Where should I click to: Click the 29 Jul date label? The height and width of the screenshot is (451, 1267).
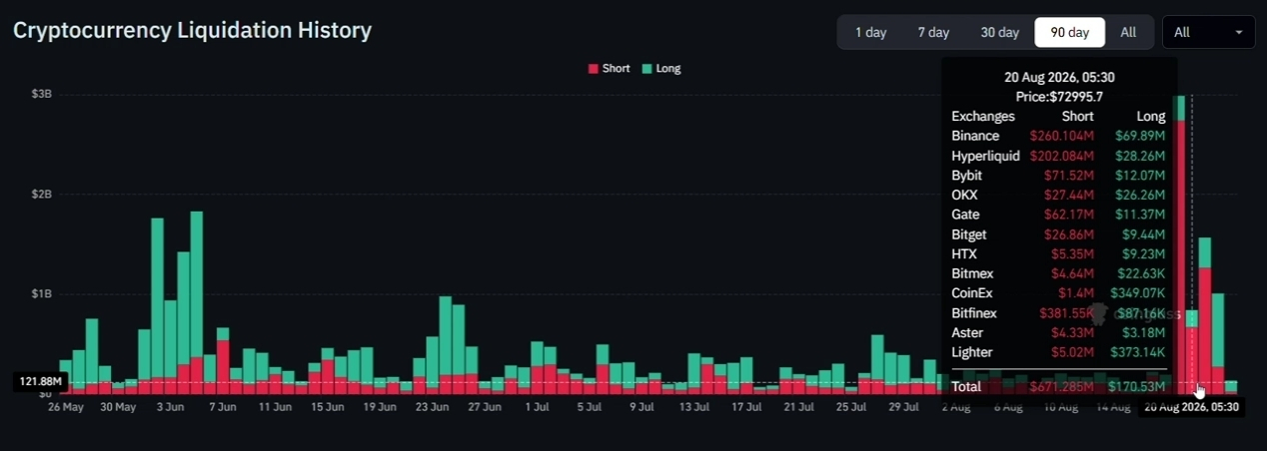[x=902, y=407]
